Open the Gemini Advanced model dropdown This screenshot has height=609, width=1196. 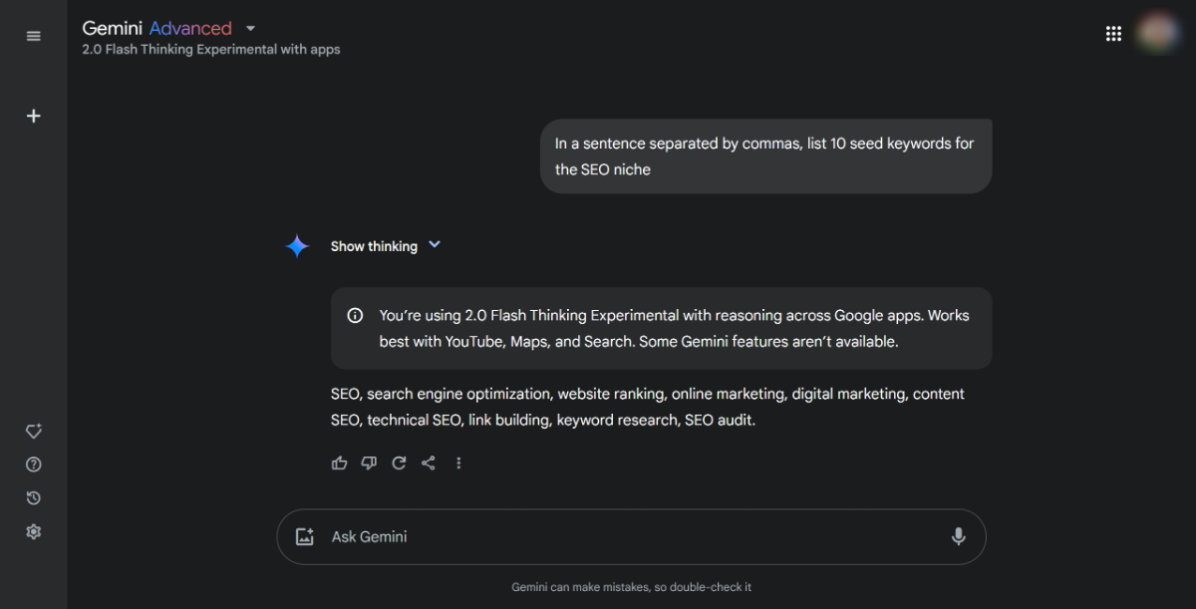coord(169,28)
